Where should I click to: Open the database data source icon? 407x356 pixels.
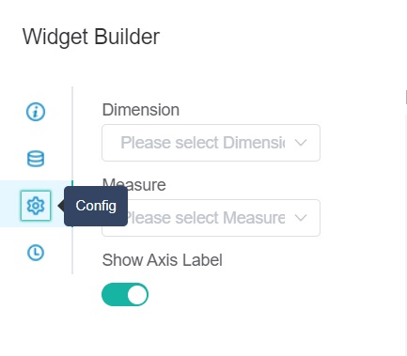tap(36, 159)
